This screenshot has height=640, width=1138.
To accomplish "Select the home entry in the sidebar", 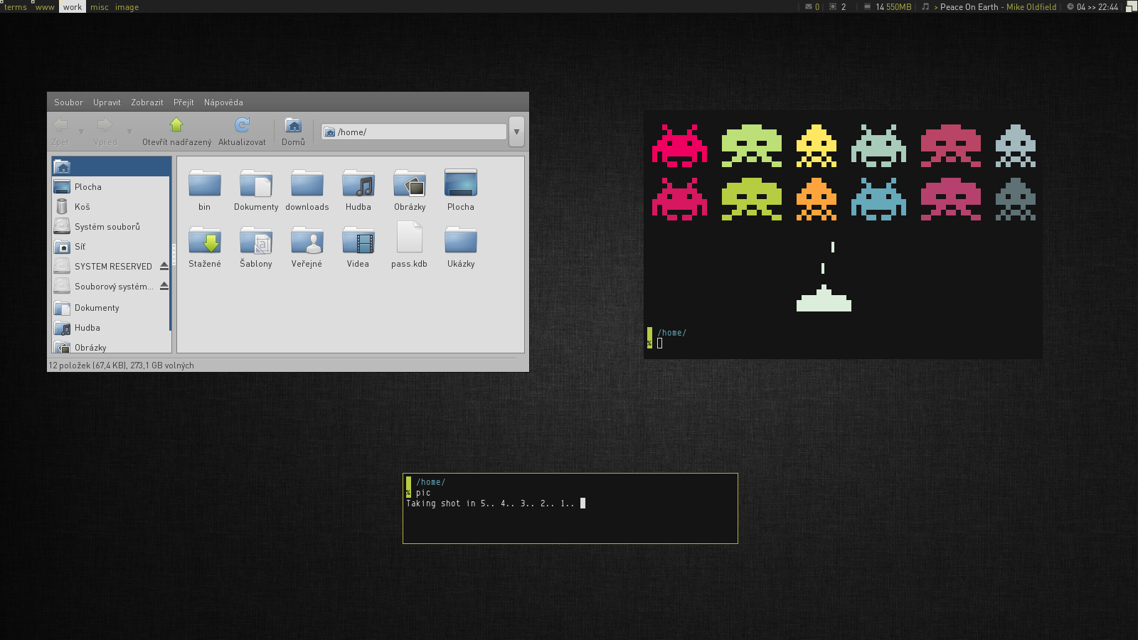I will 111,167.
